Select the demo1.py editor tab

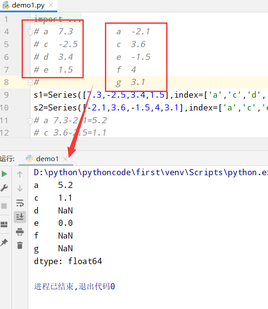[x=28, y=5]
